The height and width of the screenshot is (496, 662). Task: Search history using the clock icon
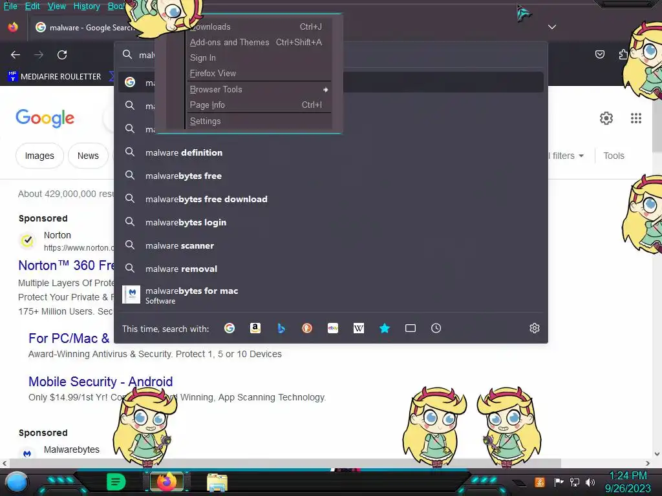tap(436, 328)
